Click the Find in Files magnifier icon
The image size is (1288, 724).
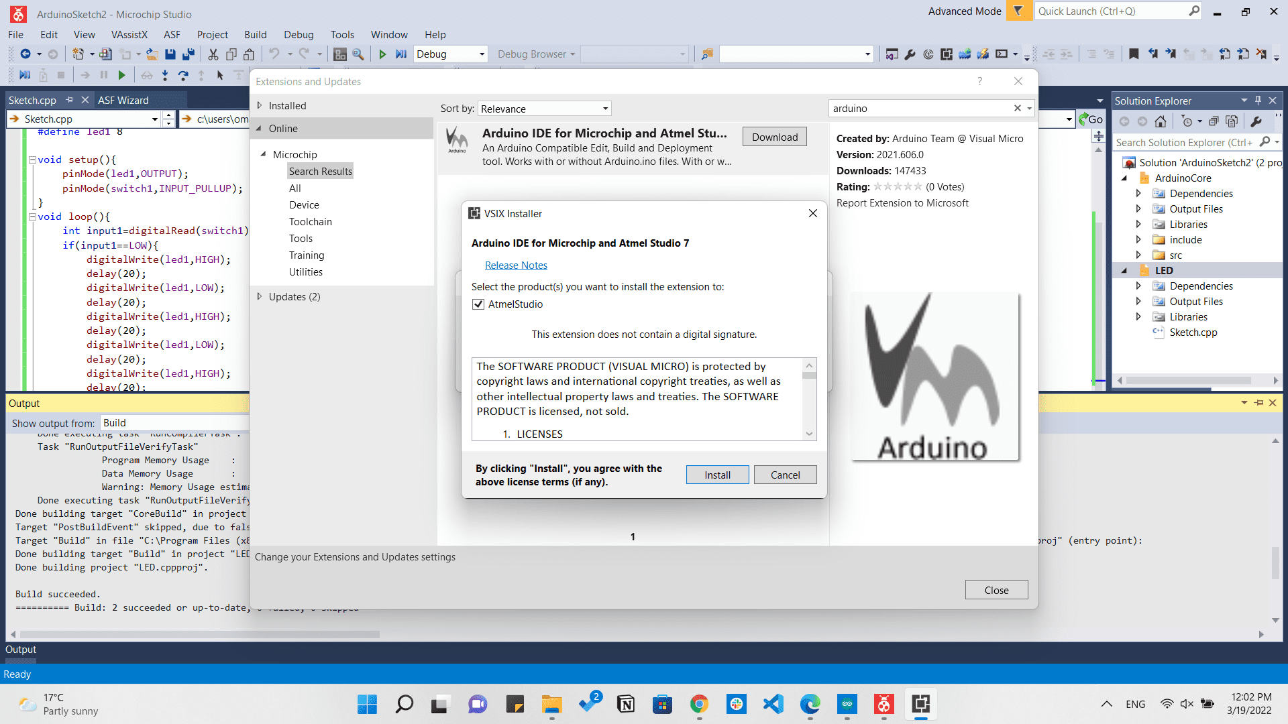(358, 54)
